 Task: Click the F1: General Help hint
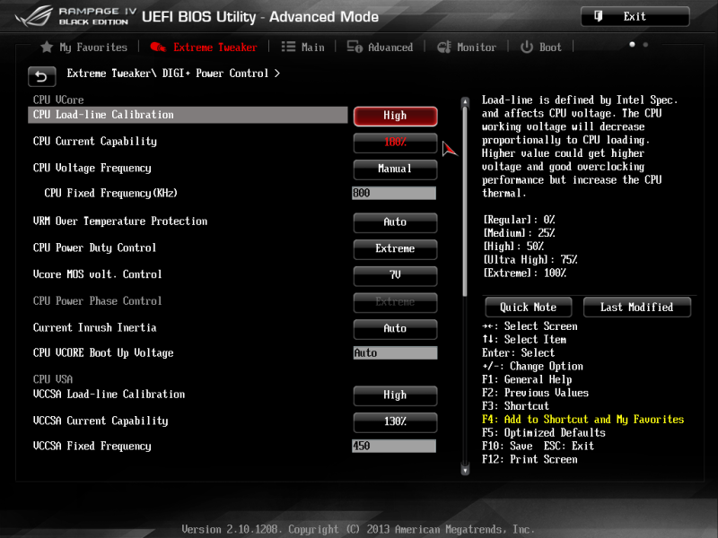click(527, 379)
